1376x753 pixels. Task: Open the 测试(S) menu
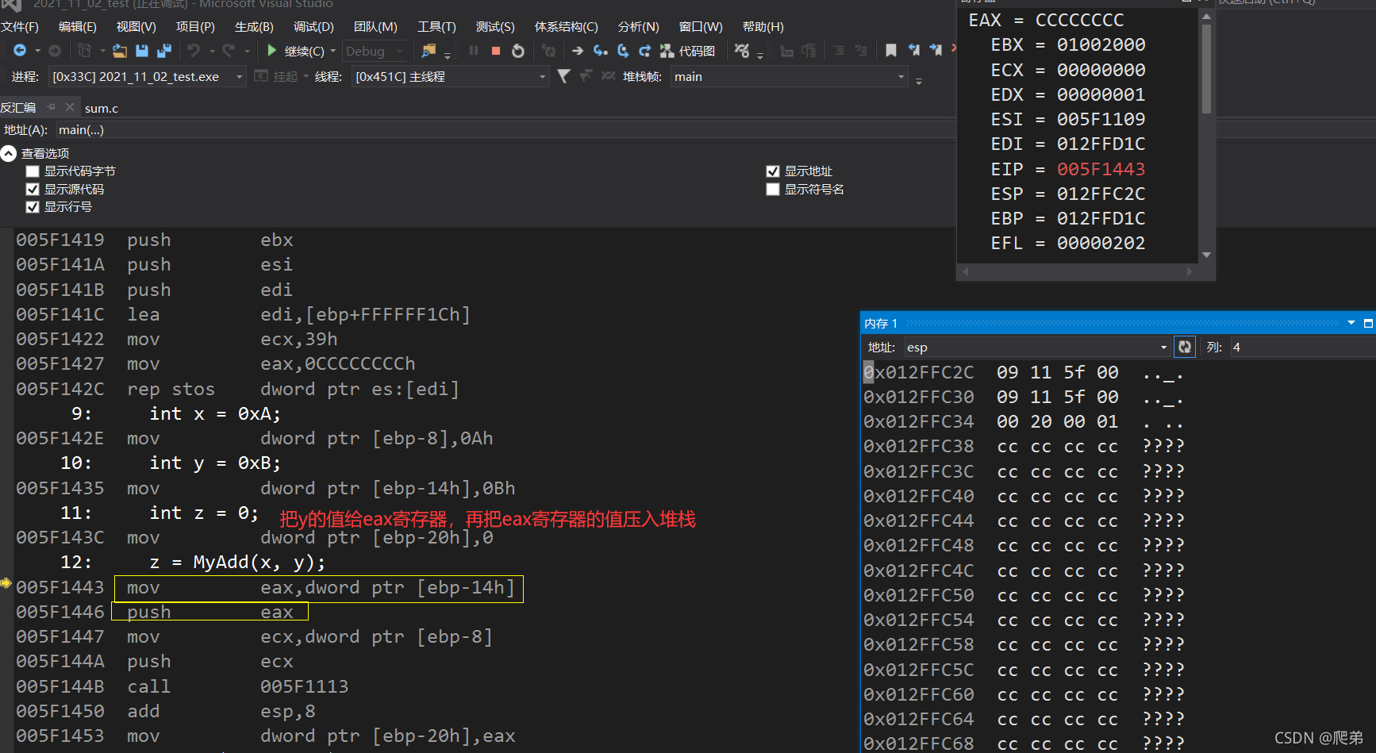(495, 26)
